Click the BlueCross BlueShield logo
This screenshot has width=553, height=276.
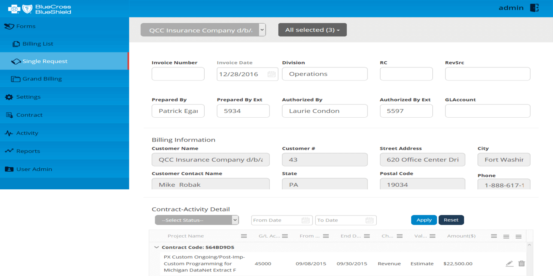40,9
